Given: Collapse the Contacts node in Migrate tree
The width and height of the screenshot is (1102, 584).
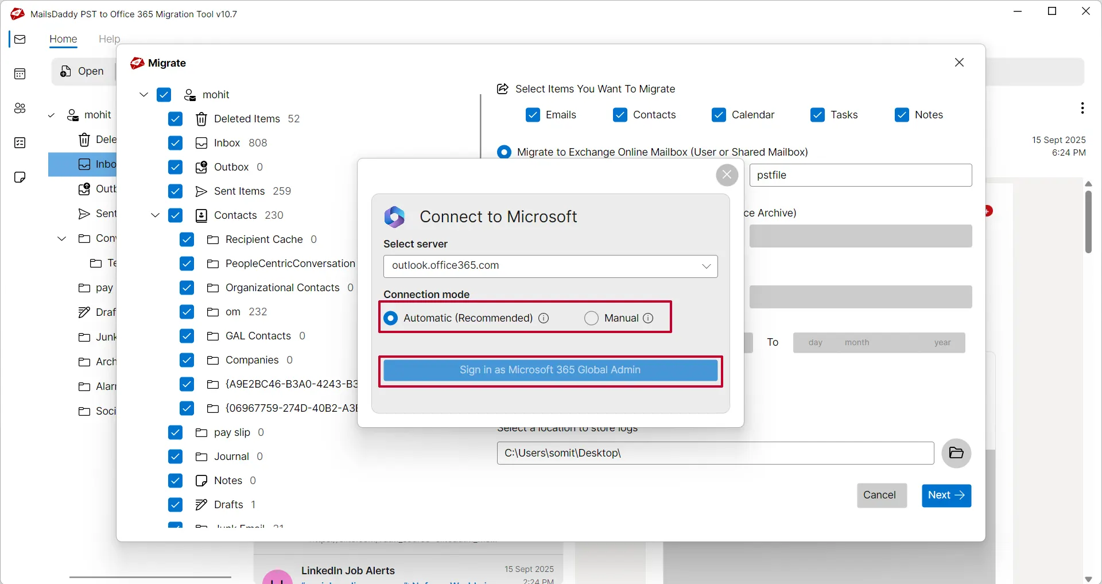Looking at the screenshot, I should pyautogui.click(x=155, y=215).
